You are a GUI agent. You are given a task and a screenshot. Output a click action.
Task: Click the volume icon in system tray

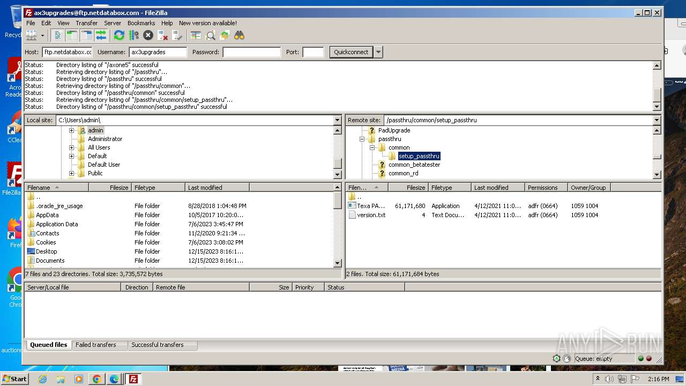point(609,379)
